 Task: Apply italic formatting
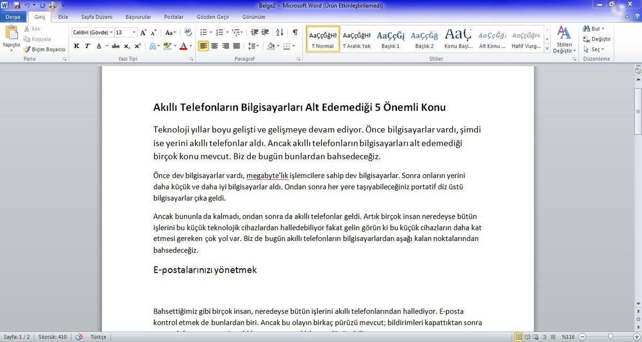[87, 45]
